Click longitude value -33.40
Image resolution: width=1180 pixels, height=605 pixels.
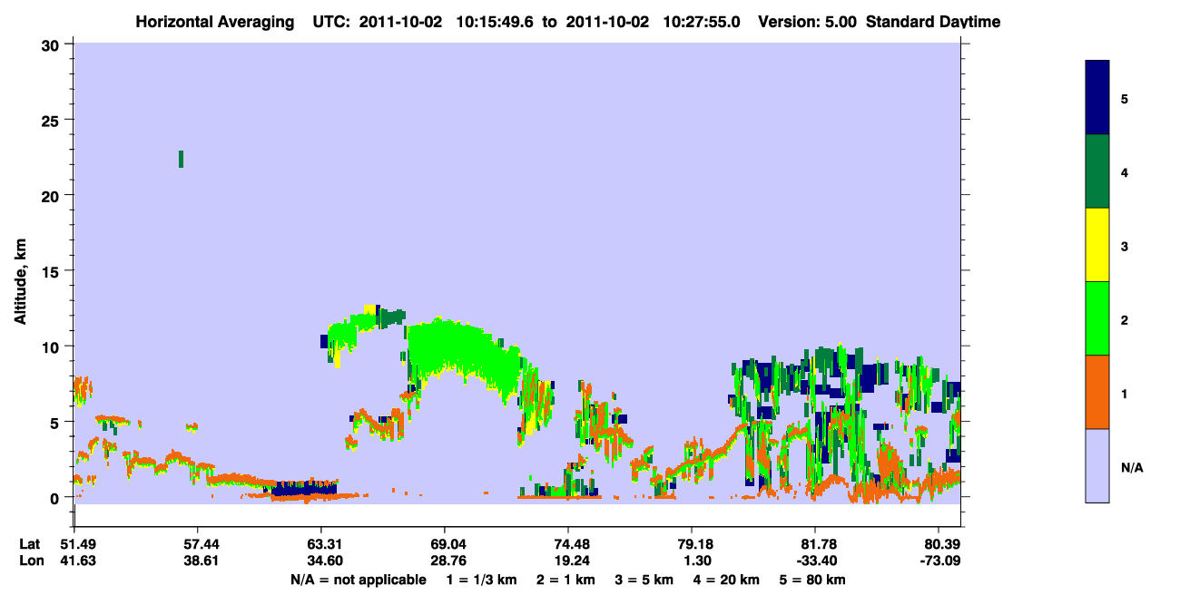[x=815, y=561]
